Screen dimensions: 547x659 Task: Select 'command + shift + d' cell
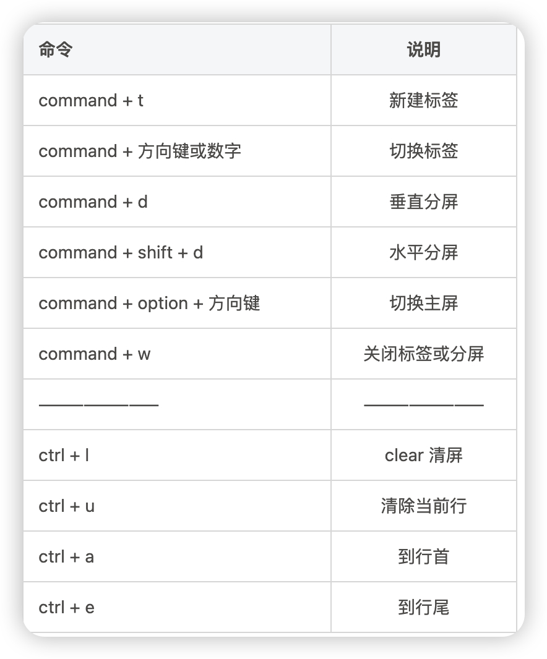pyautogui.click(x=177, y=253)
